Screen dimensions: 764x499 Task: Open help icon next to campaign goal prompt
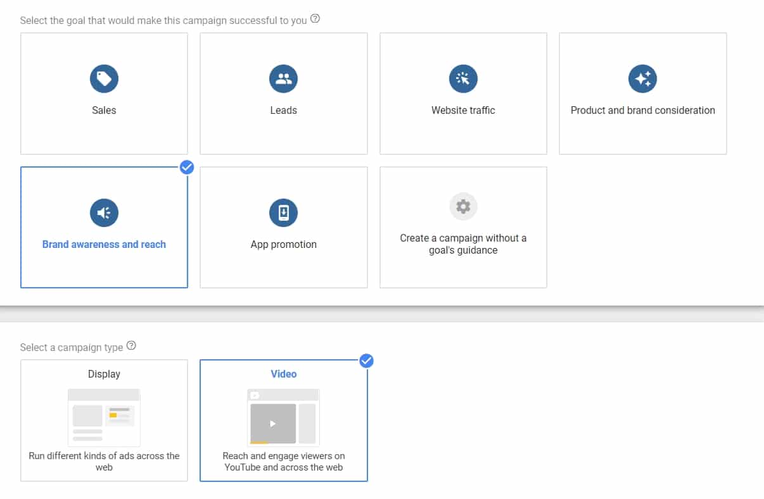pos(315,20)
